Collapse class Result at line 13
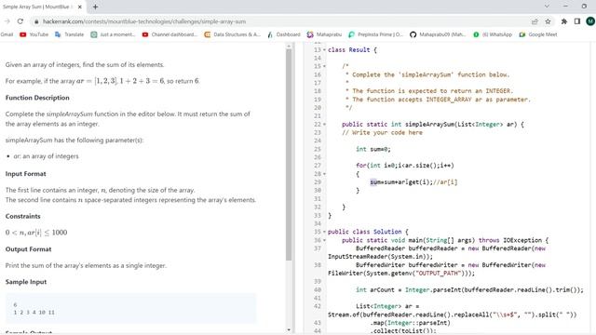596x335 pixels. pos(324,50)
